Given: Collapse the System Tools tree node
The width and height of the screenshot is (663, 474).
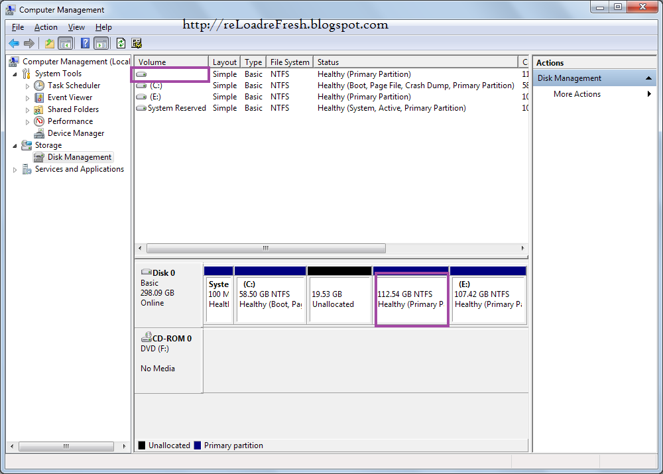Looking at the screenshot, I should 15,73.
